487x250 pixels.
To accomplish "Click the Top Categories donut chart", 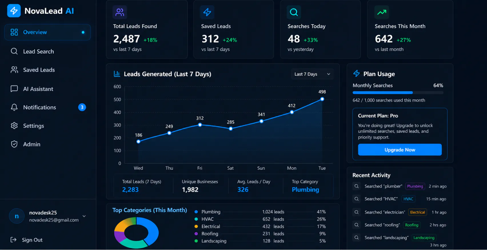I will 136,233.
